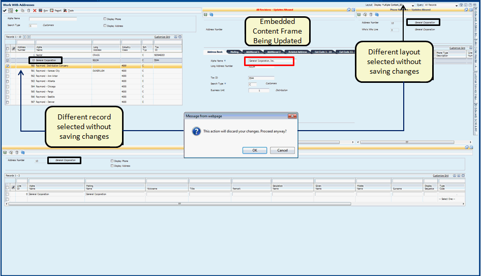This screenshot has height=276, width=481.
Task: Enable Display Phone checkbox in bottom frame
Action: pyautogui.click(x=112, y=161)
